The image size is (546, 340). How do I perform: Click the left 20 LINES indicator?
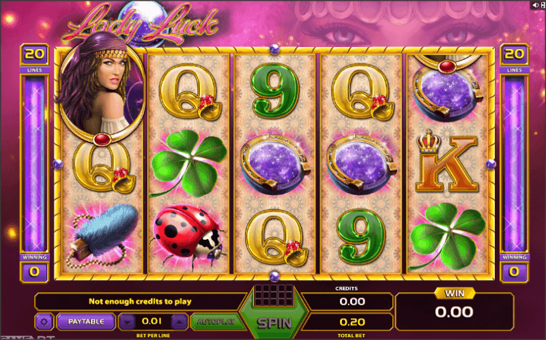click(x=35, y=58)
